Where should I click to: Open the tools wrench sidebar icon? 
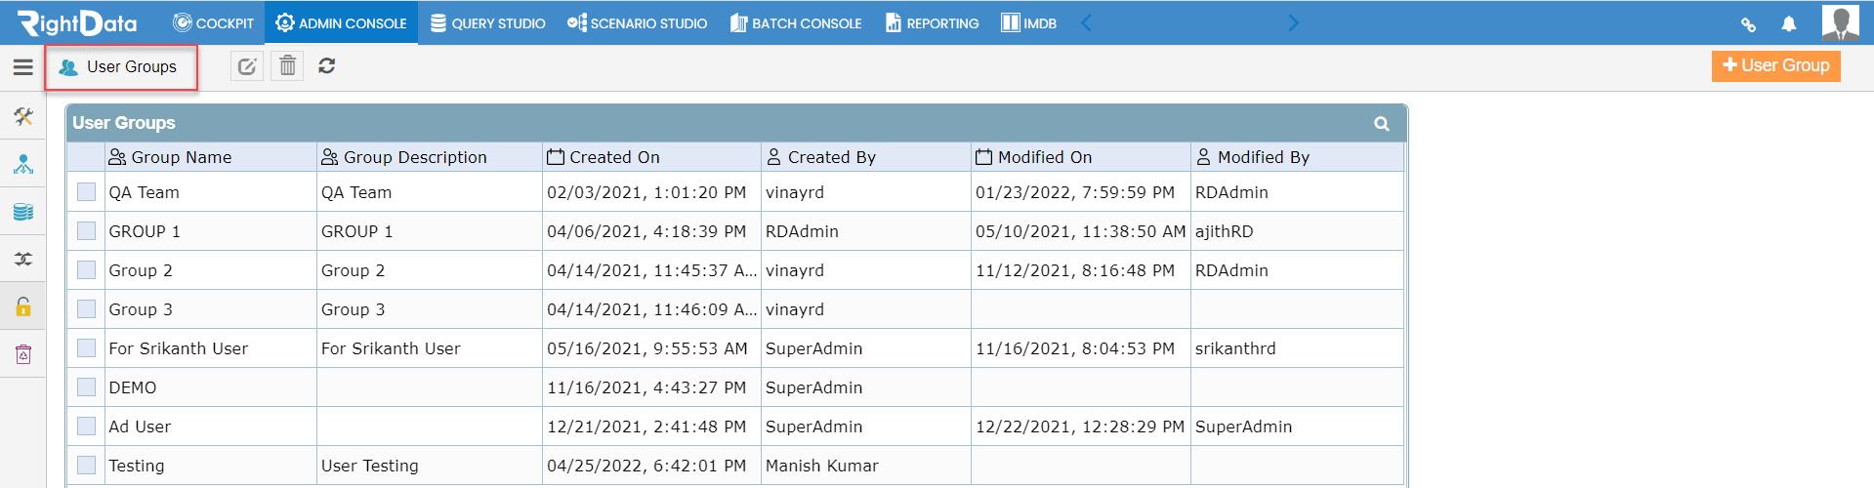[23, 117]
